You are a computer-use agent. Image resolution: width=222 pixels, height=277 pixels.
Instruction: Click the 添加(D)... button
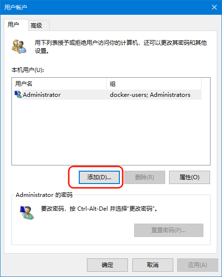pyautogui.click(x=99, y=177)
